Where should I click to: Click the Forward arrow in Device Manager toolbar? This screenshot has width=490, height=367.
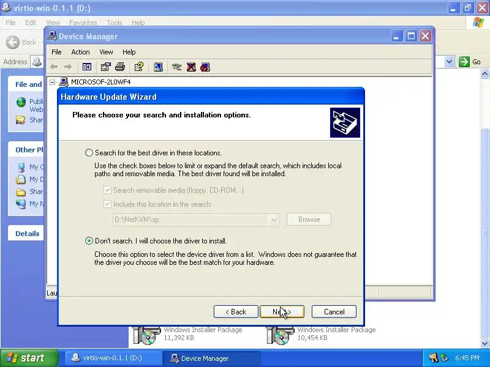[x=68, y=67]
